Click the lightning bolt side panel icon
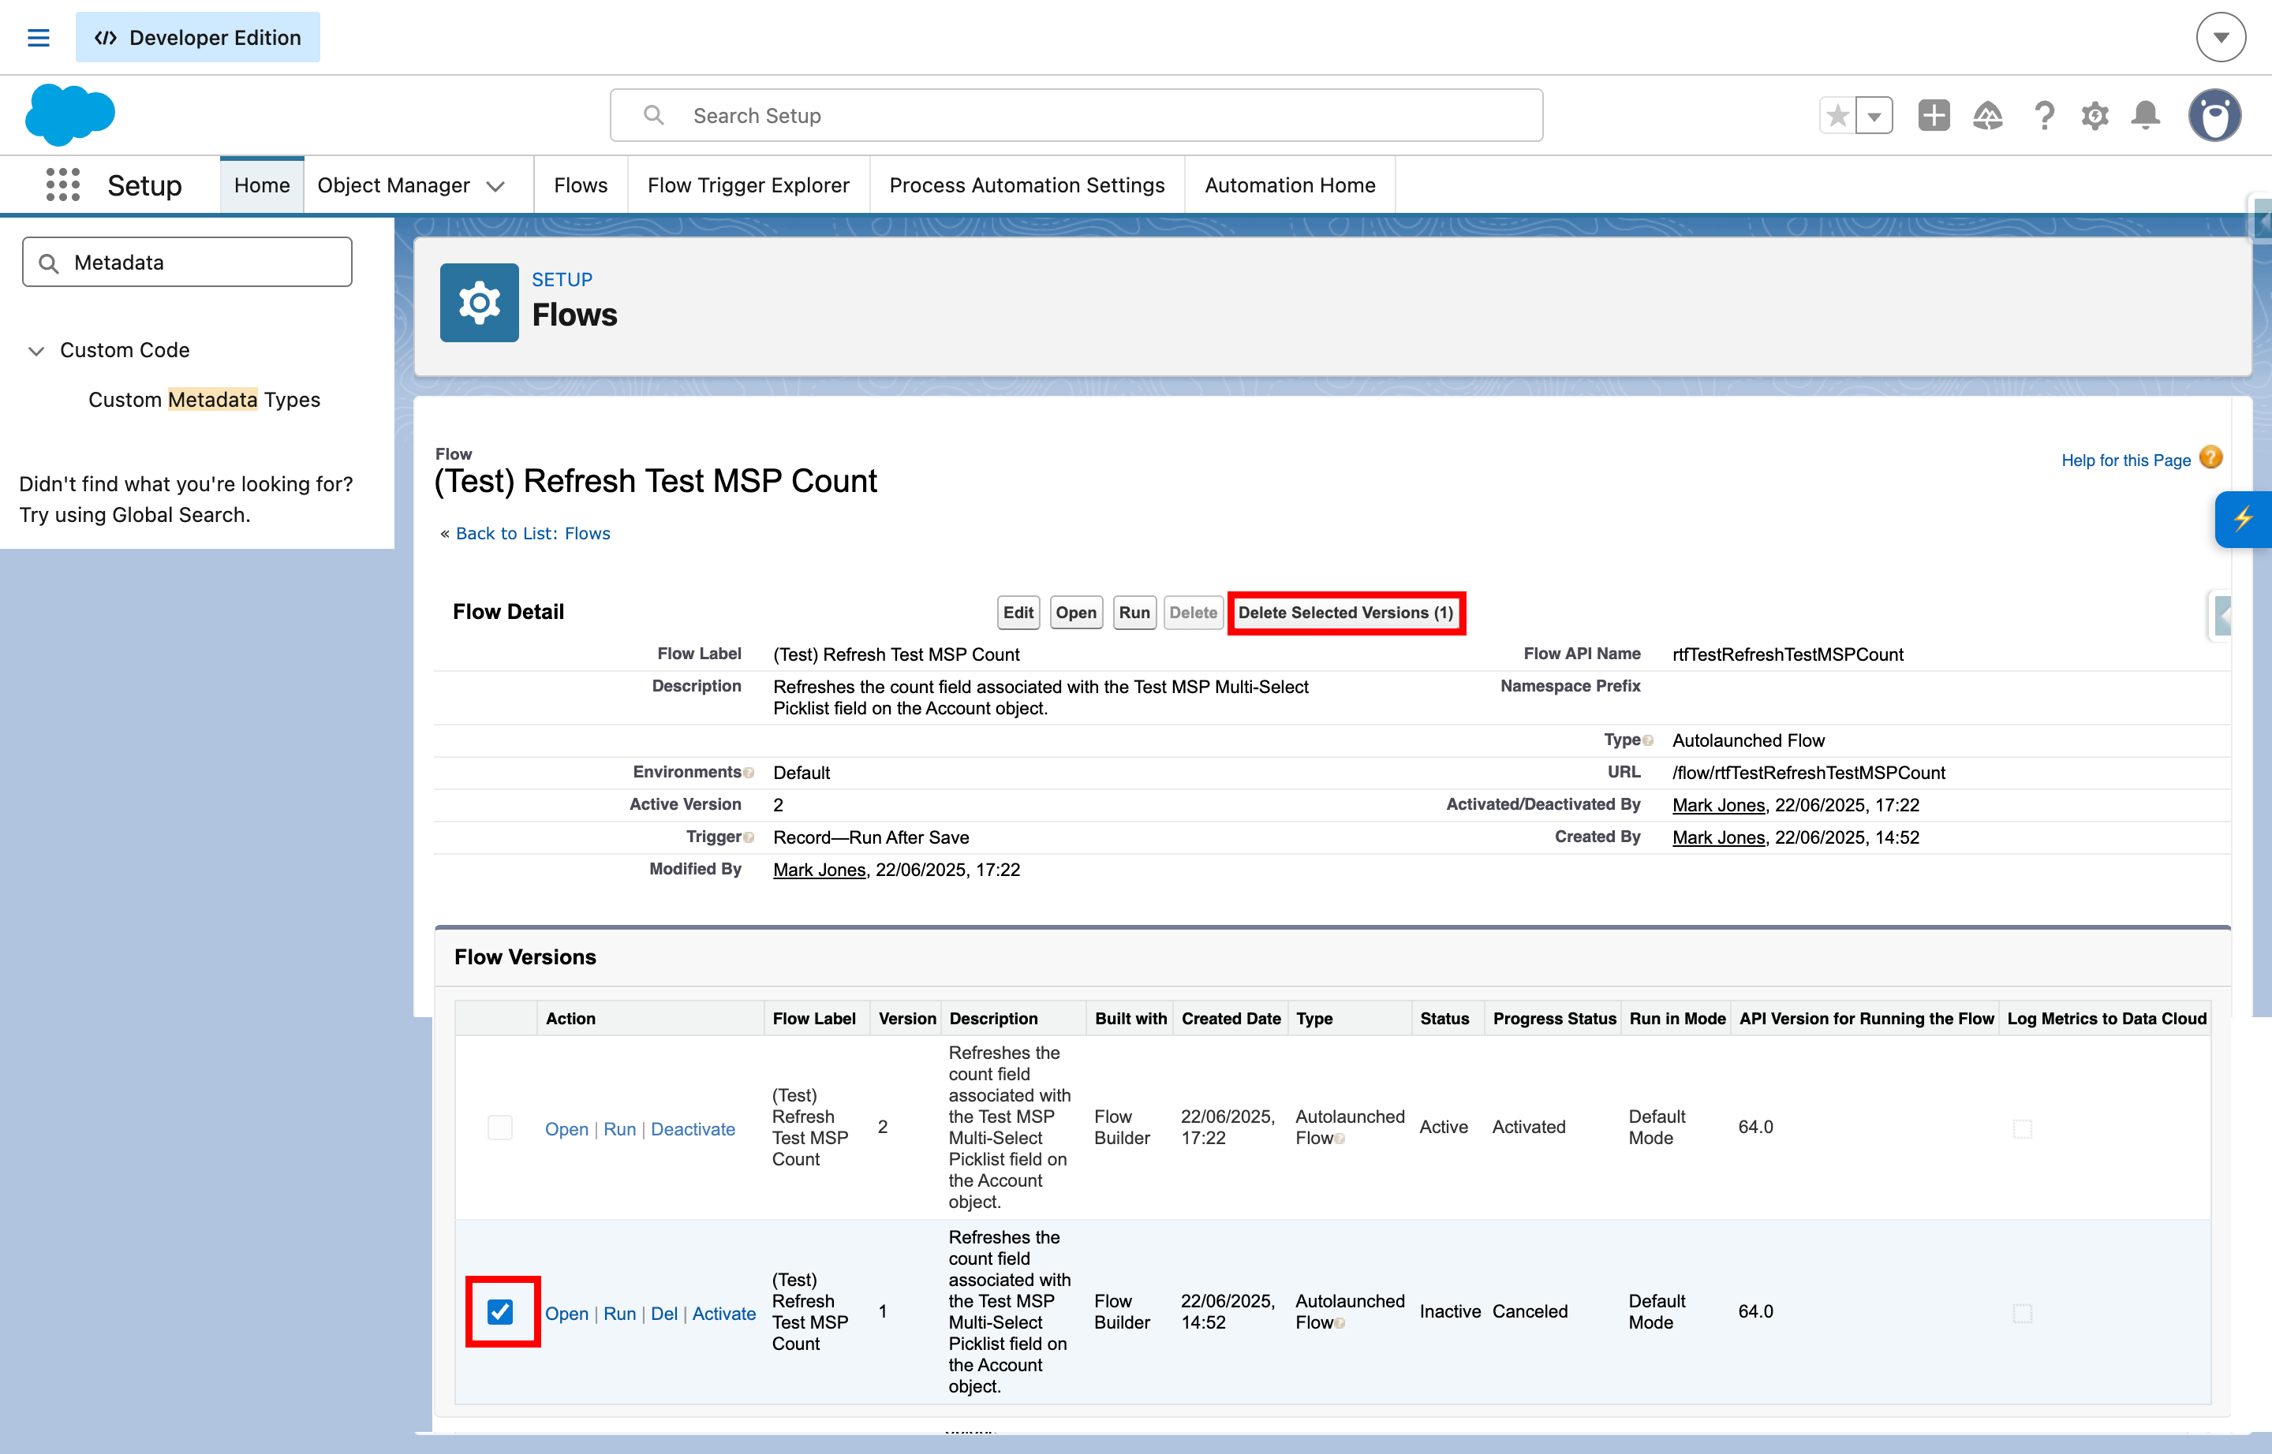This screenshot has width=2272, height=1454. click(2245, 518)
